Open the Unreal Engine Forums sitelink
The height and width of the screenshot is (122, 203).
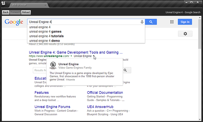[x=52, y=107]
